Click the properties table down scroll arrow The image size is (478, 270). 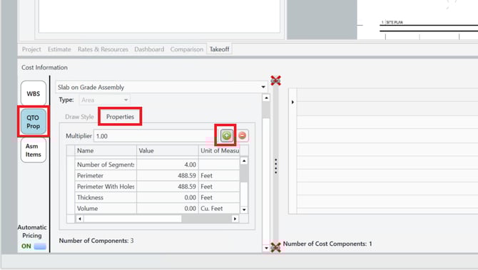pyautogui.click(x=244, y=209)
